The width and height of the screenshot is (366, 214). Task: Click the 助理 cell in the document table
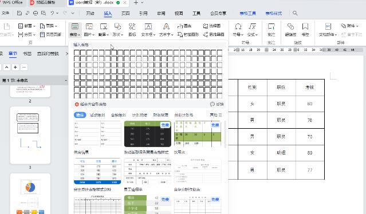point(281,153)
